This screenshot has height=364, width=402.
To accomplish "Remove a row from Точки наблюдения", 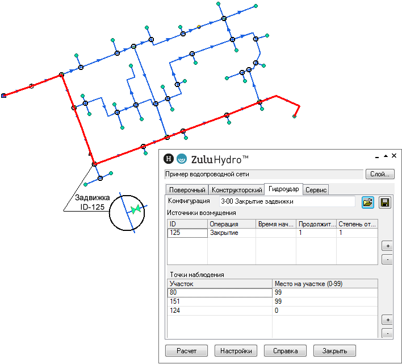I will pos(387,333).
